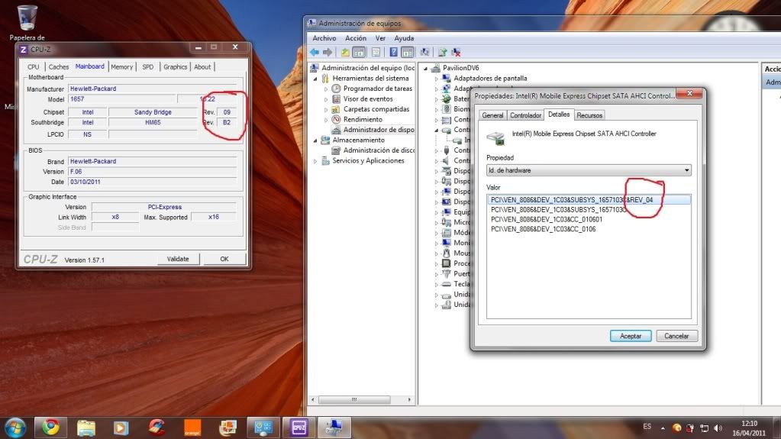Open the Ayuda menu
The image size is (781, 439).
pos(404,38)
